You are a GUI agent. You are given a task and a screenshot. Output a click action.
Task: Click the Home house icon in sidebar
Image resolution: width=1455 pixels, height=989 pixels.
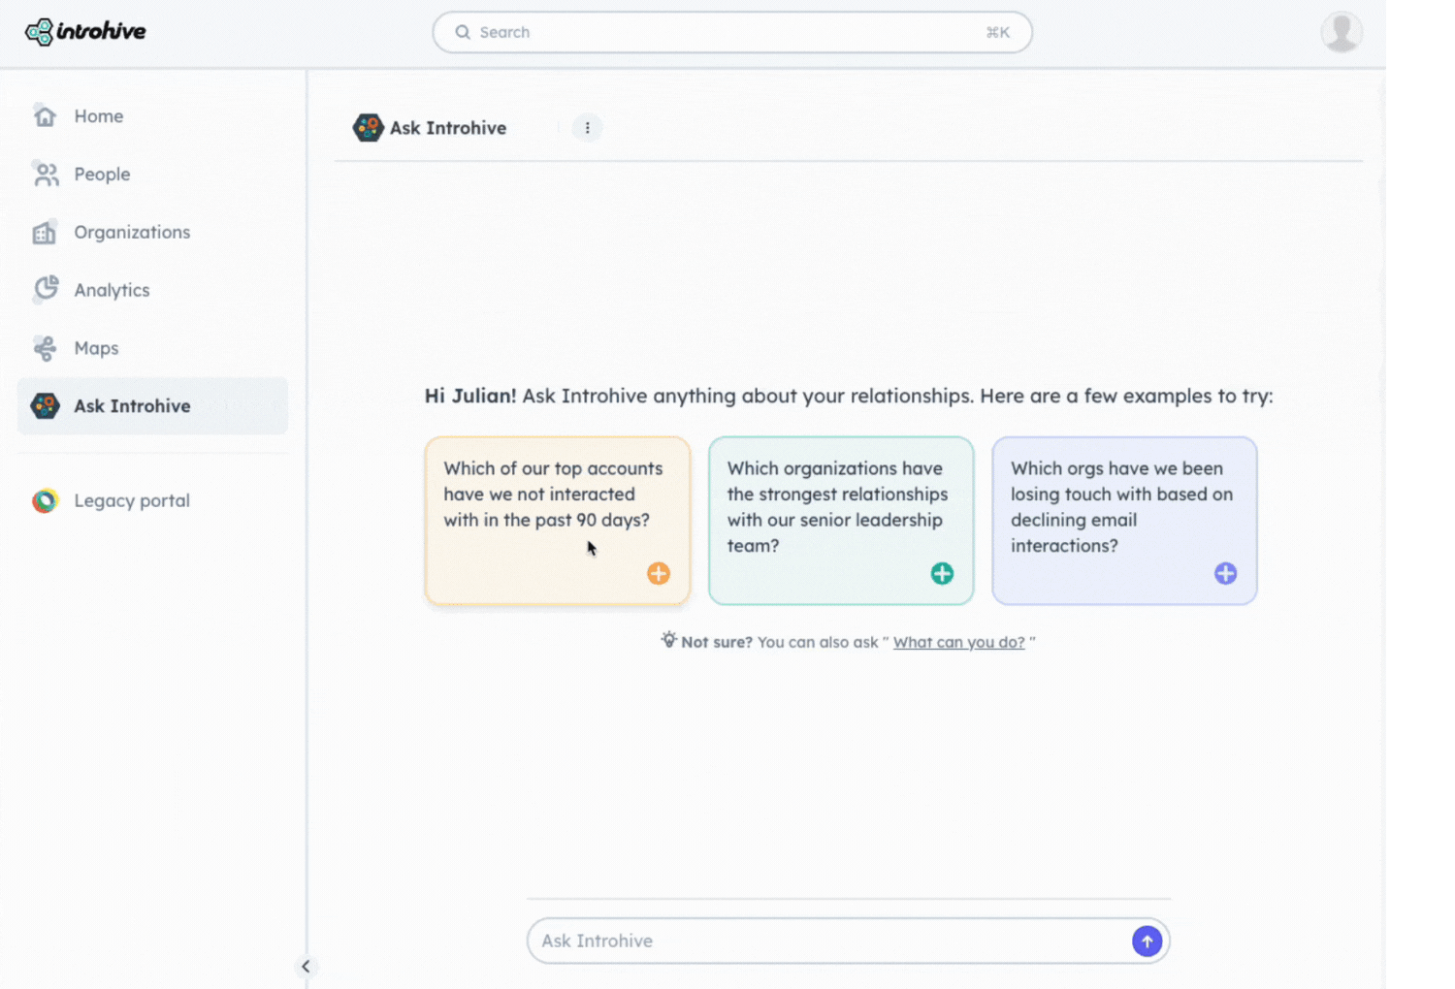coord(45,116)
